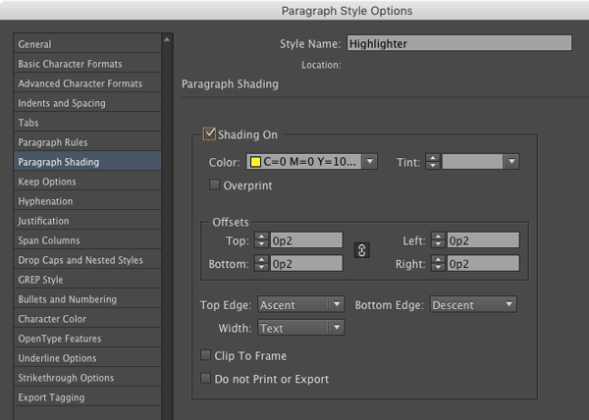Open the Tint percentage dropdown arrow
Viewport: 589px width, 420px height.
point(511,162)
